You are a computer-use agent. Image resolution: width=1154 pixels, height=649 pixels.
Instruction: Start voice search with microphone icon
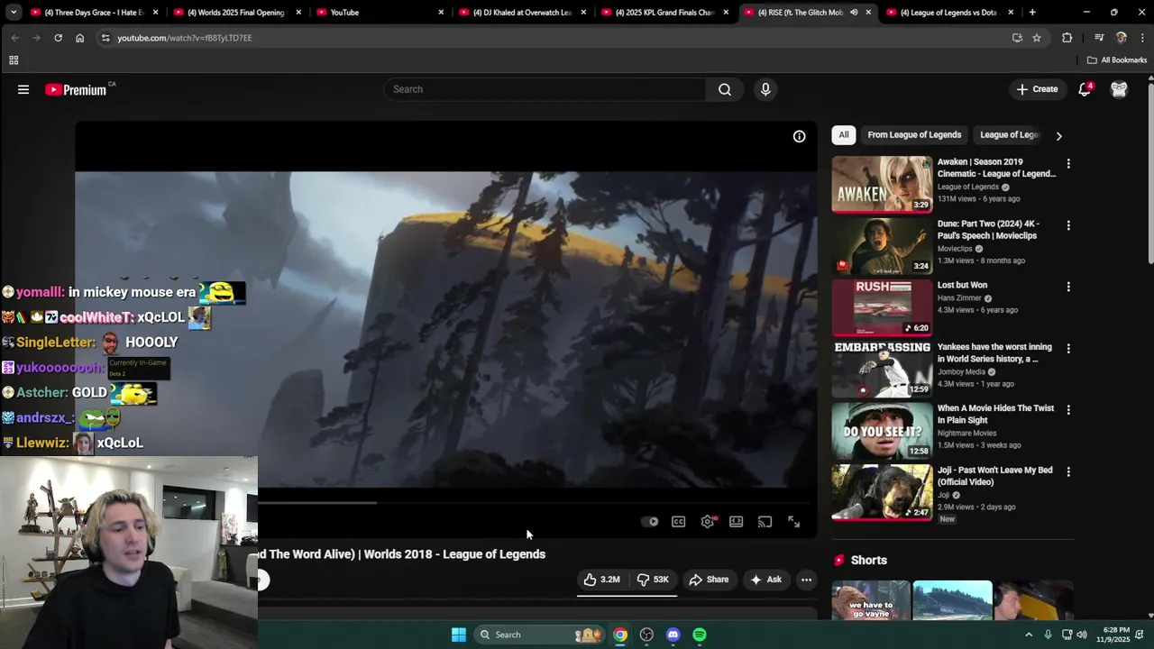point(765,89)
